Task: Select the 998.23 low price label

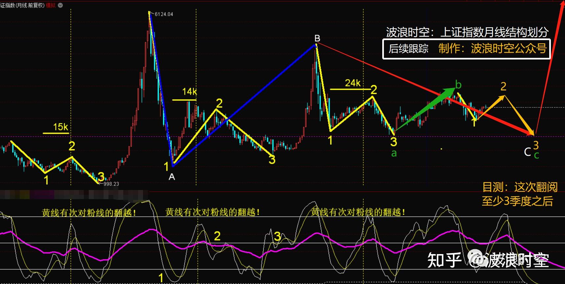Action: tap(111, 184)
